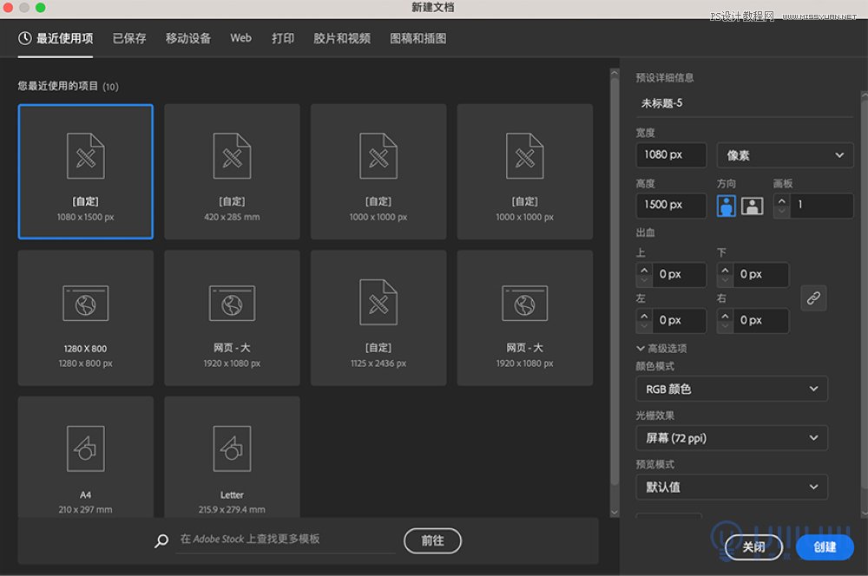Click the 关闭 button to dismiss dialog

tap(752, 547)
